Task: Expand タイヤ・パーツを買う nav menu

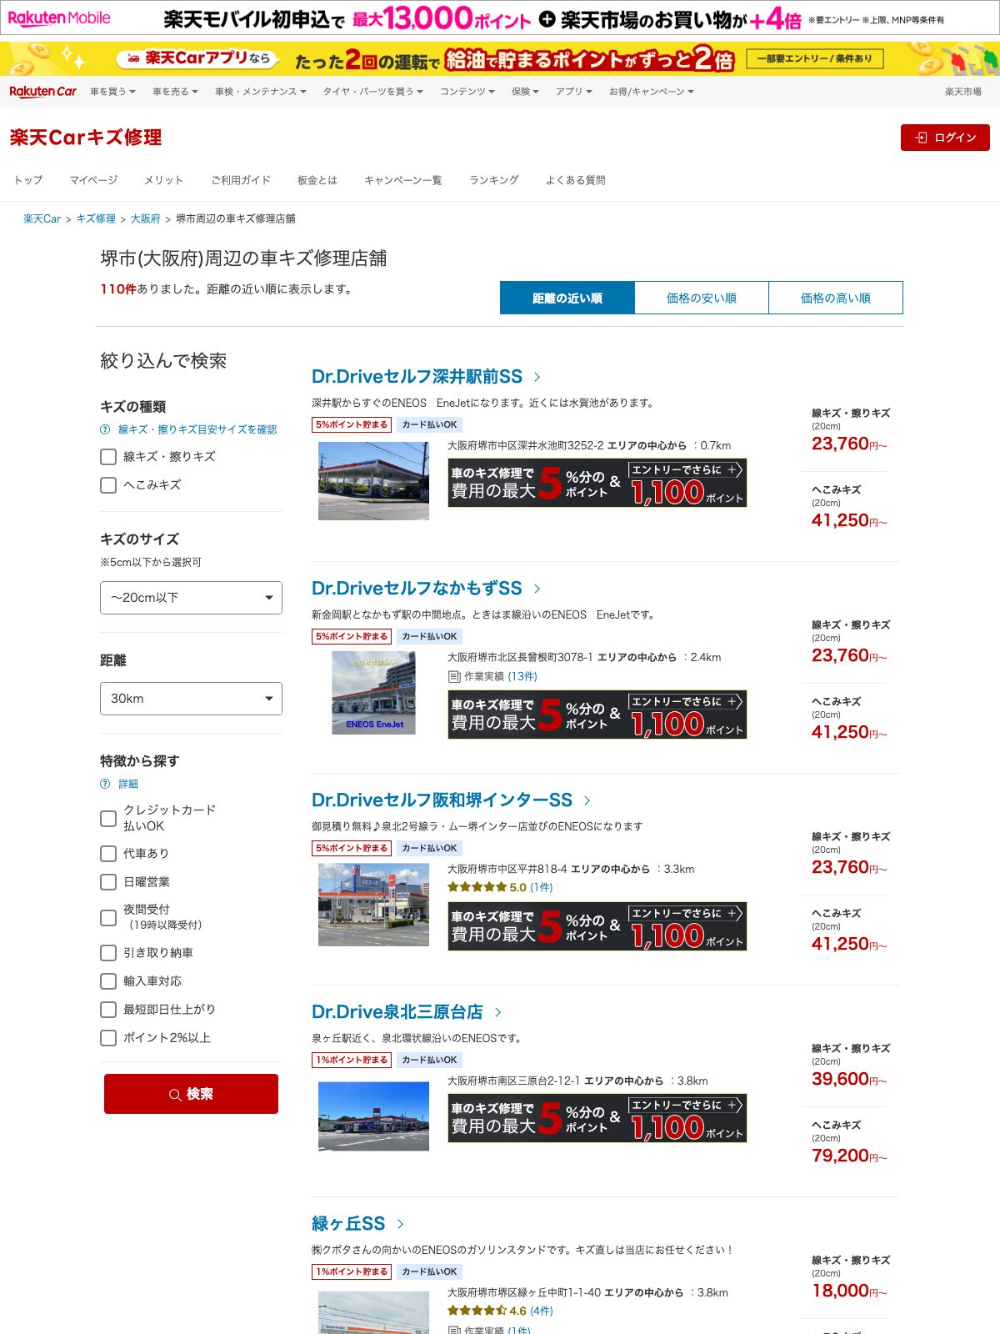Action: 373,92
